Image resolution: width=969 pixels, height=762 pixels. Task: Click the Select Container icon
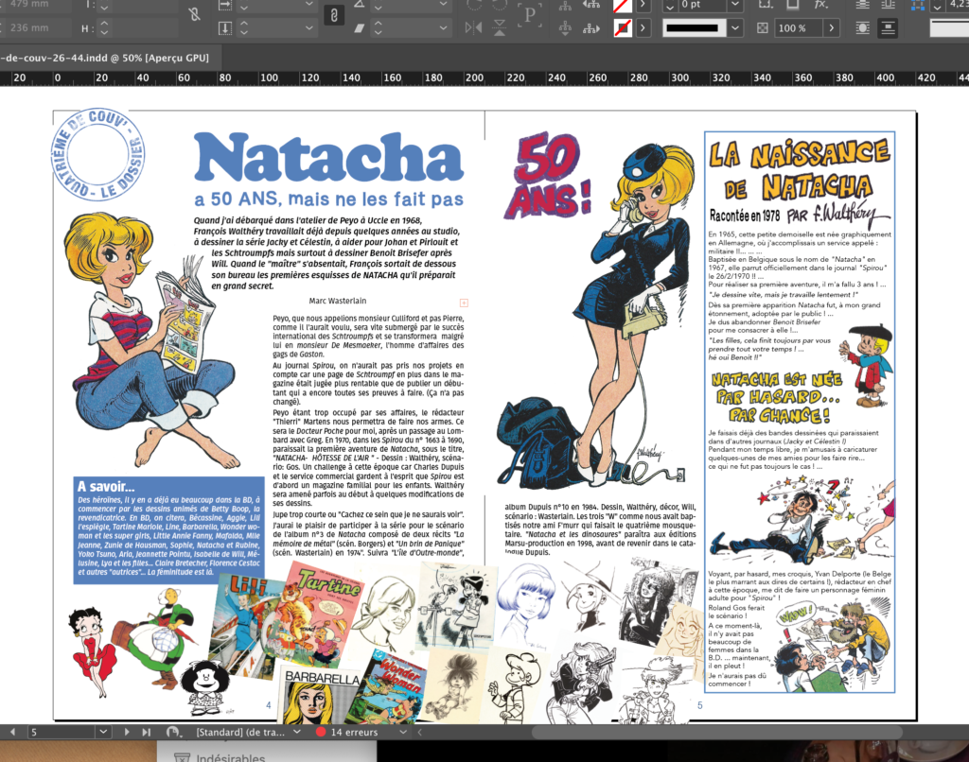565,7
